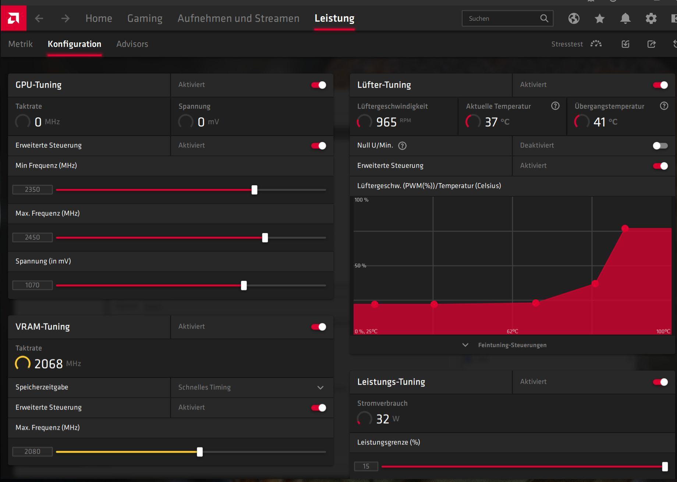
Task: Select the fourth fan curve point
Action: click(595, 283)
